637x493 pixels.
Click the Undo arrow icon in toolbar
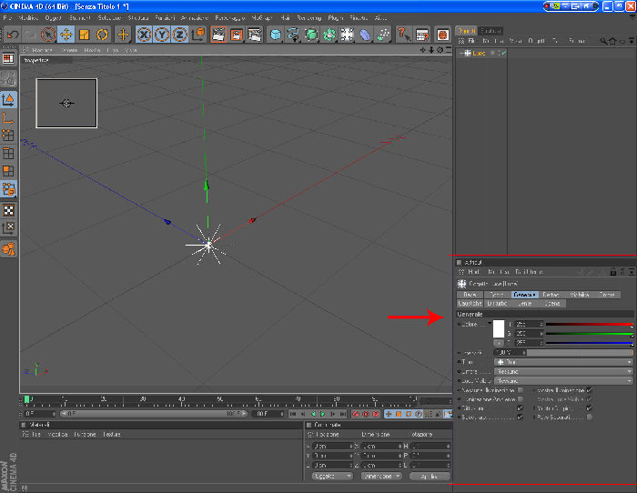pyautogui.click(x=13, y=35)
